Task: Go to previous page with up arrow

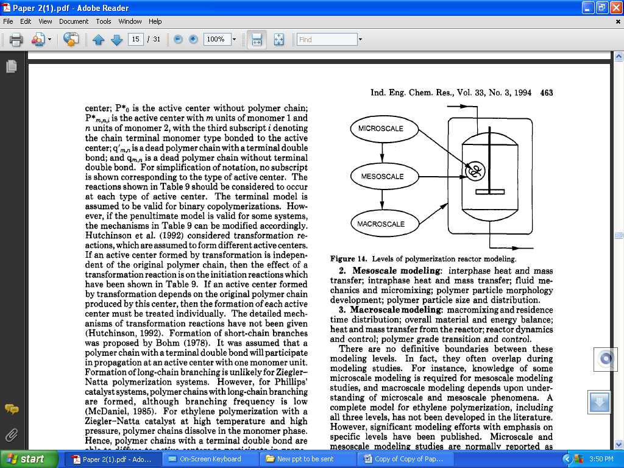Action: point(99,40)
